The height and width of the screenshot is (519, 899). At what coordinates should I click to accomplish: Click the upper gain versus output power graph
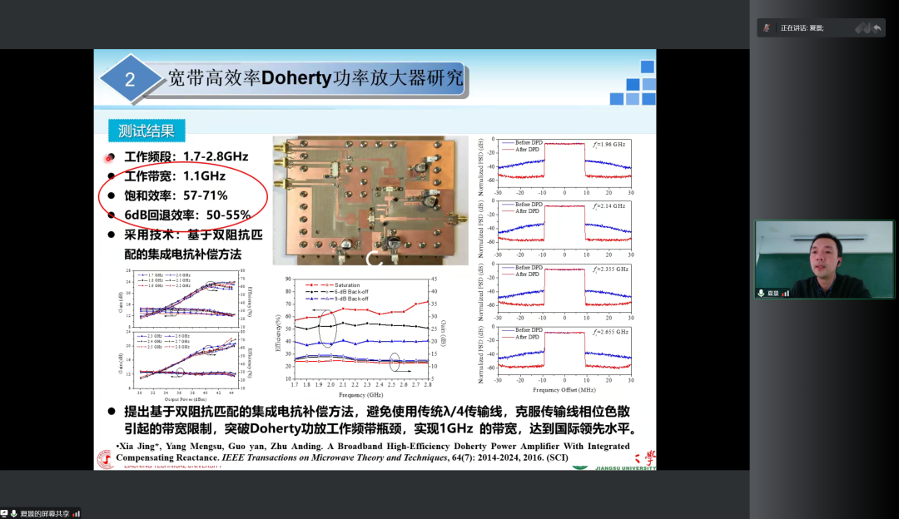[186, 297]
